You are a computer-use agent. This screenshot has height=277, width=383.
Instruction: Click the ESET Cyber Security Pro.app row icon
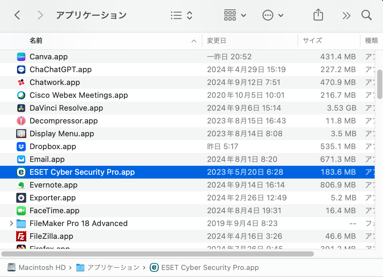click(21, 172)
